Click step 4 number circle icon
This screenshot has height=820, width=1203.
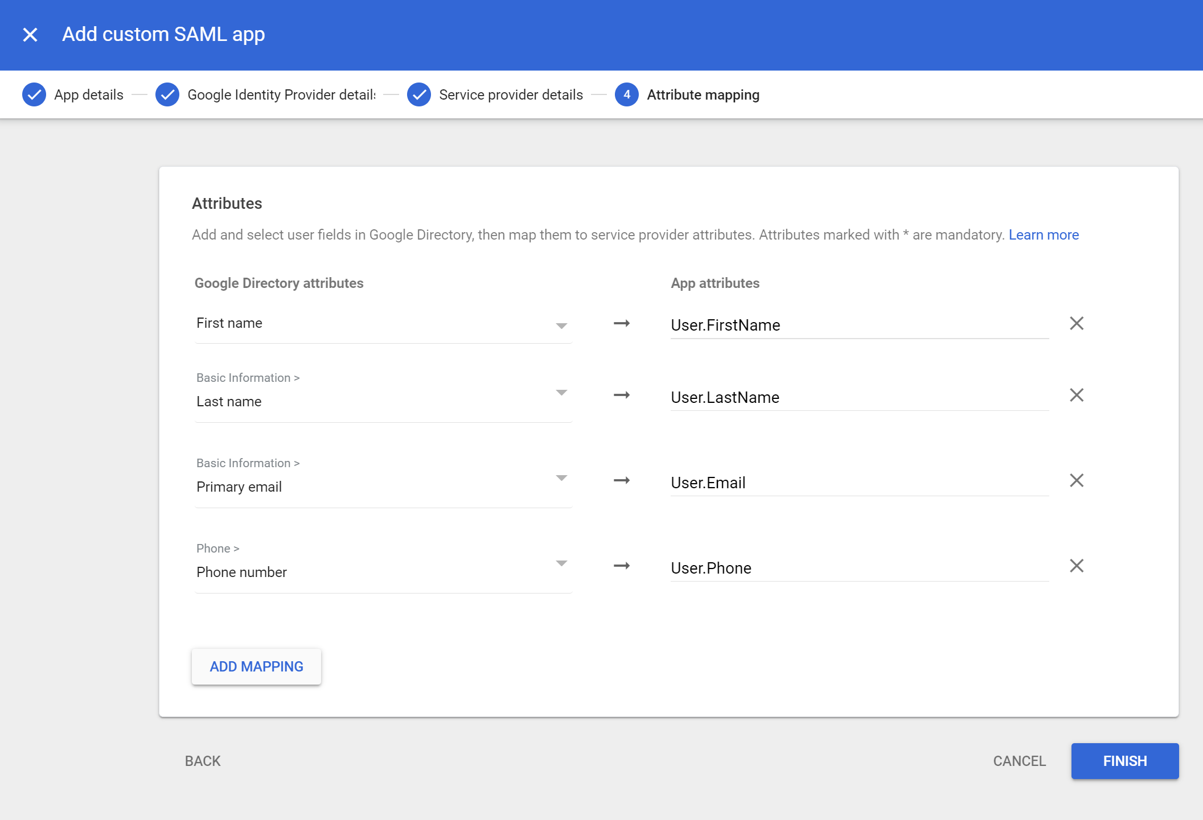click(x=627, y=94)
